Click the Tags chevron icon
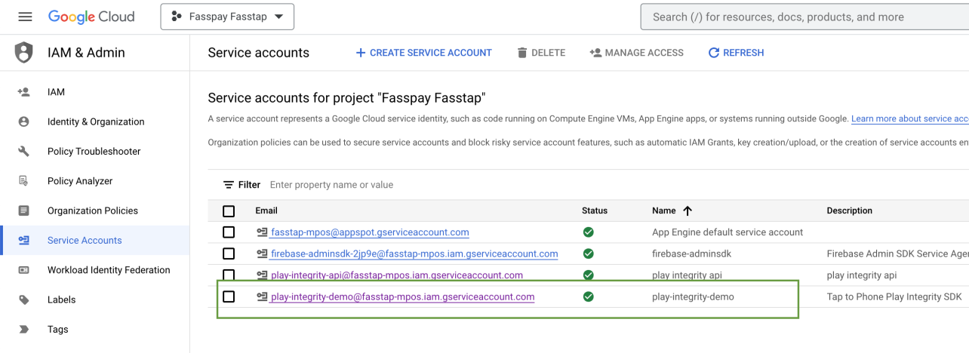 (x=23, y=330)
